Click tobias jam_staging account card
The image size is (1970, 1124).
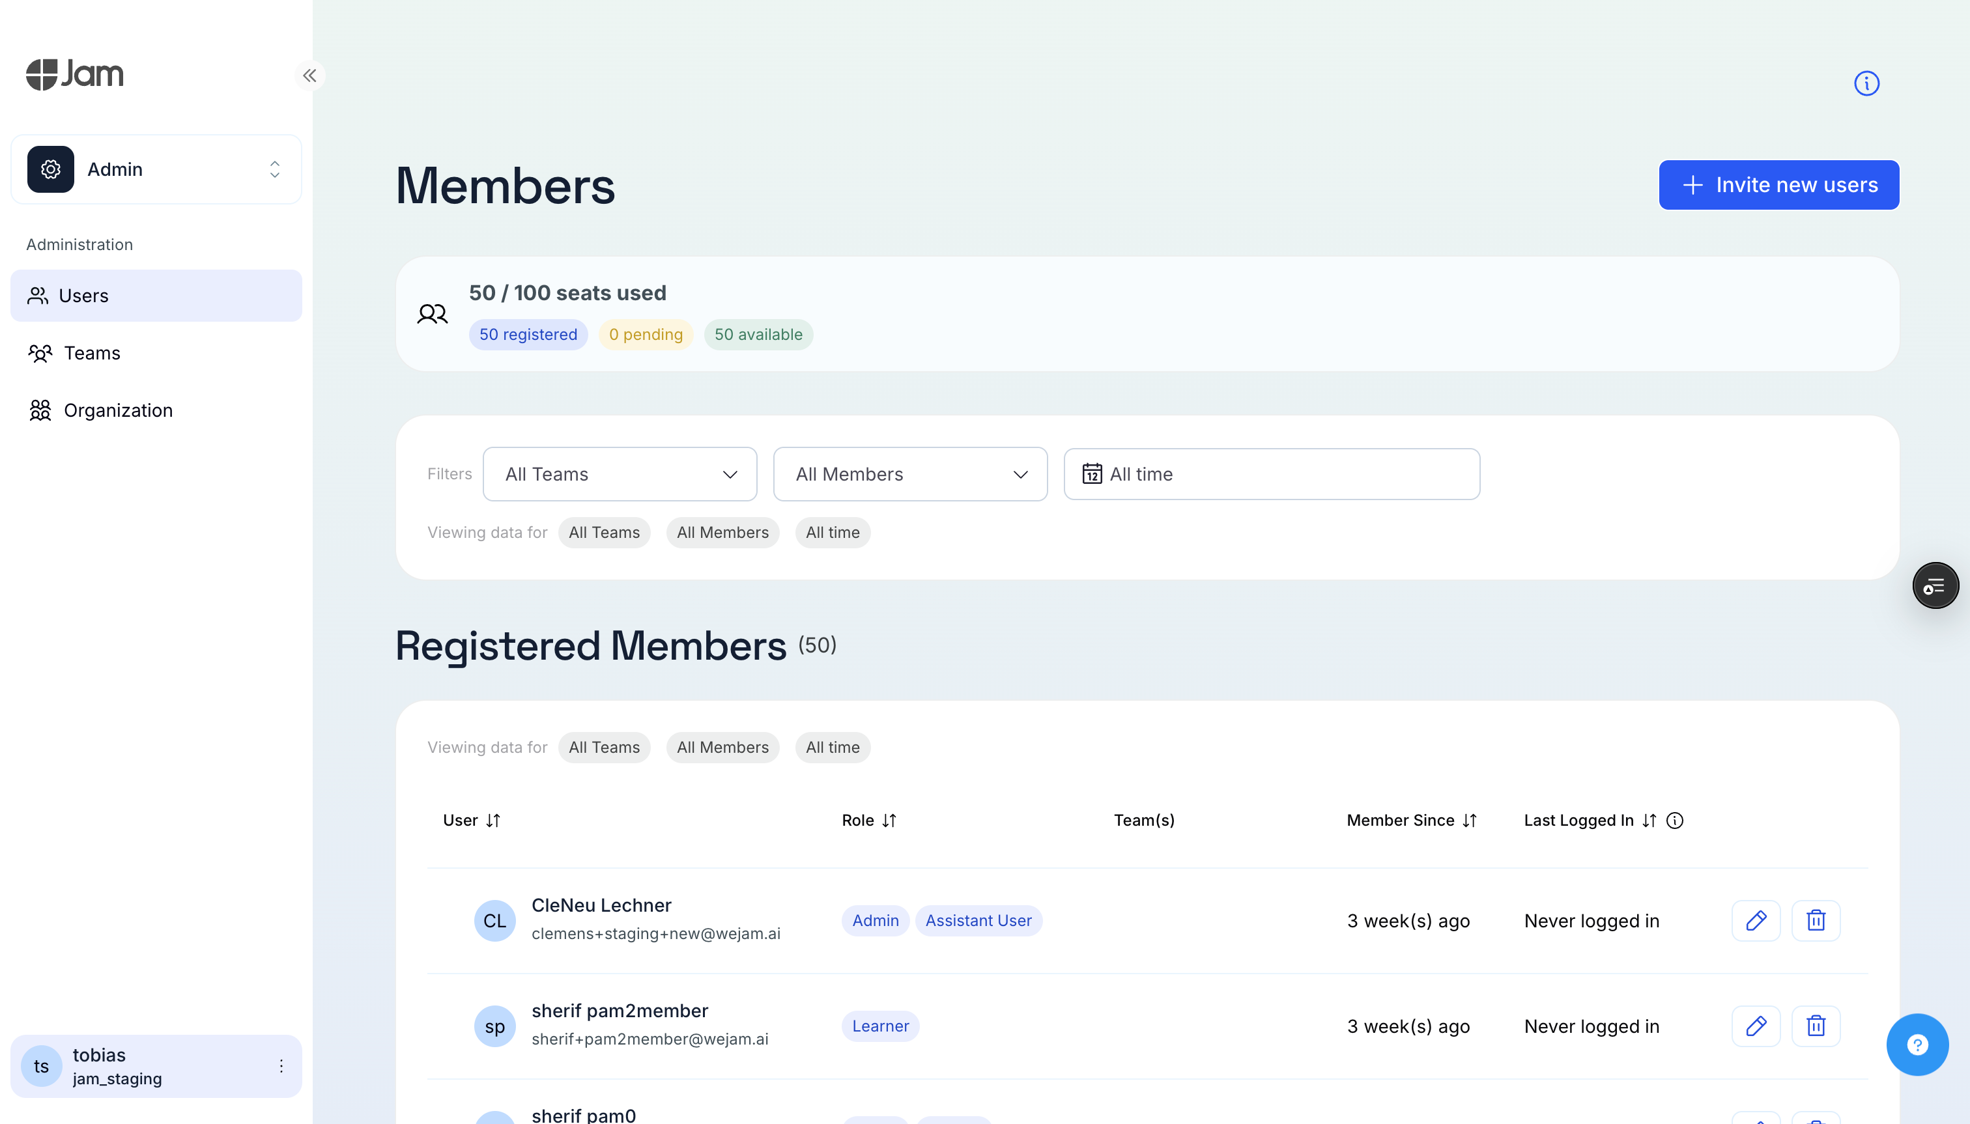click(156, 1066)
